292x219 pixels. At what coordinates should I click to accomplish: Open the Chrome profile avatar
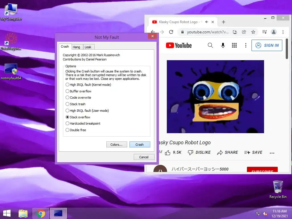pyautogui.click(x=274, y=32)
